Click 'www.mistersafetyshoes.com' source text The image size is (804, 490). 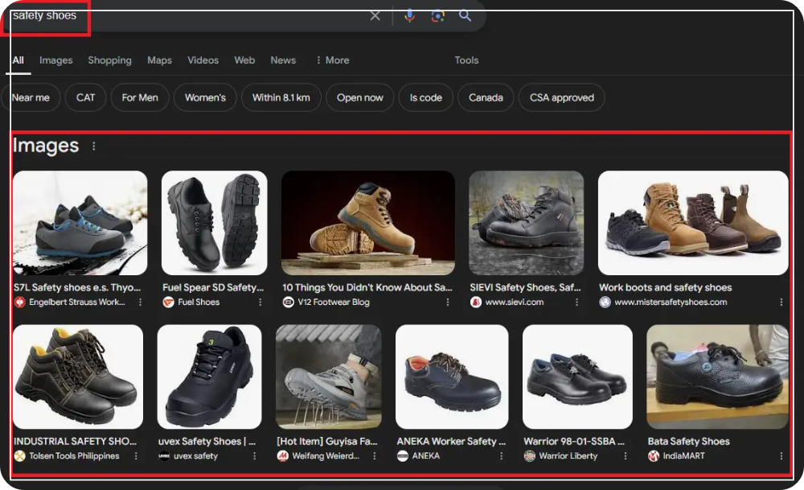point(671,303)
